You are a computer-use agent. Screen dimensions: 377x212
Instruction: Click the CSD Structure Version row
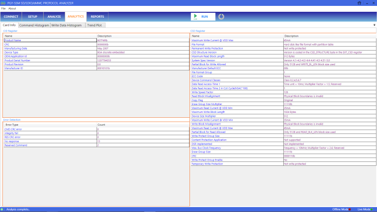pyautogui.click(x=283, y=53)
